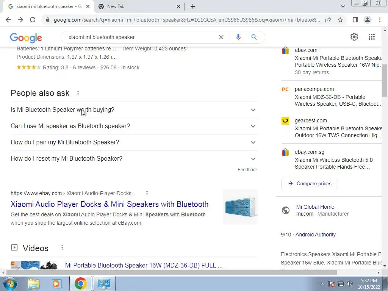Click Compare prices button
Viewport: 388px width, 291px height.
tap(309, 184)
